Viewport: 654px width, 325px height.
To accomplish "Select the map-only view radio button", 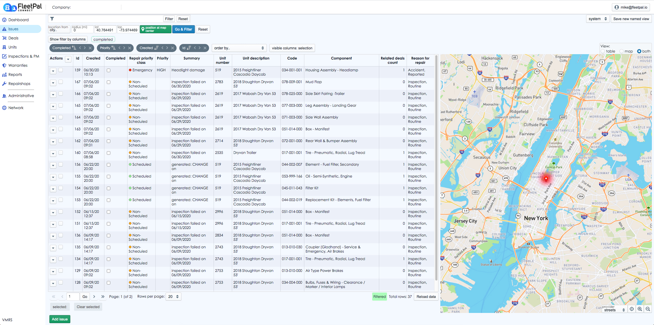I will 622,51.
